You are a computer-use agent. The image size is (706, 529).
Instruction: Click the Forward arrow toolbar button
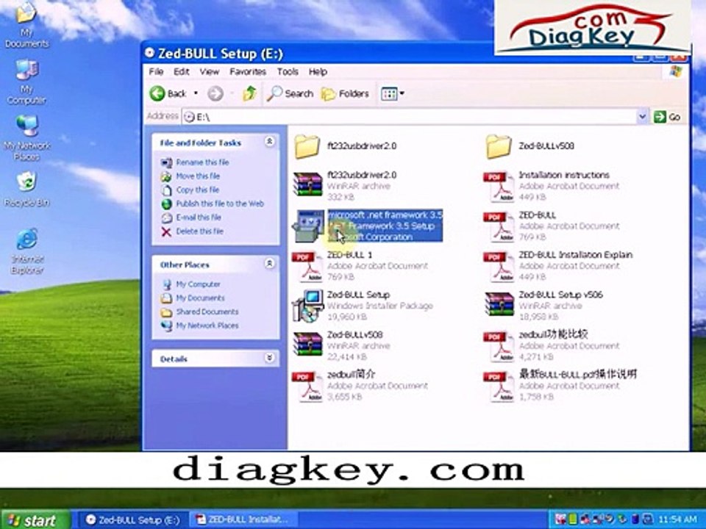point(215,93)
